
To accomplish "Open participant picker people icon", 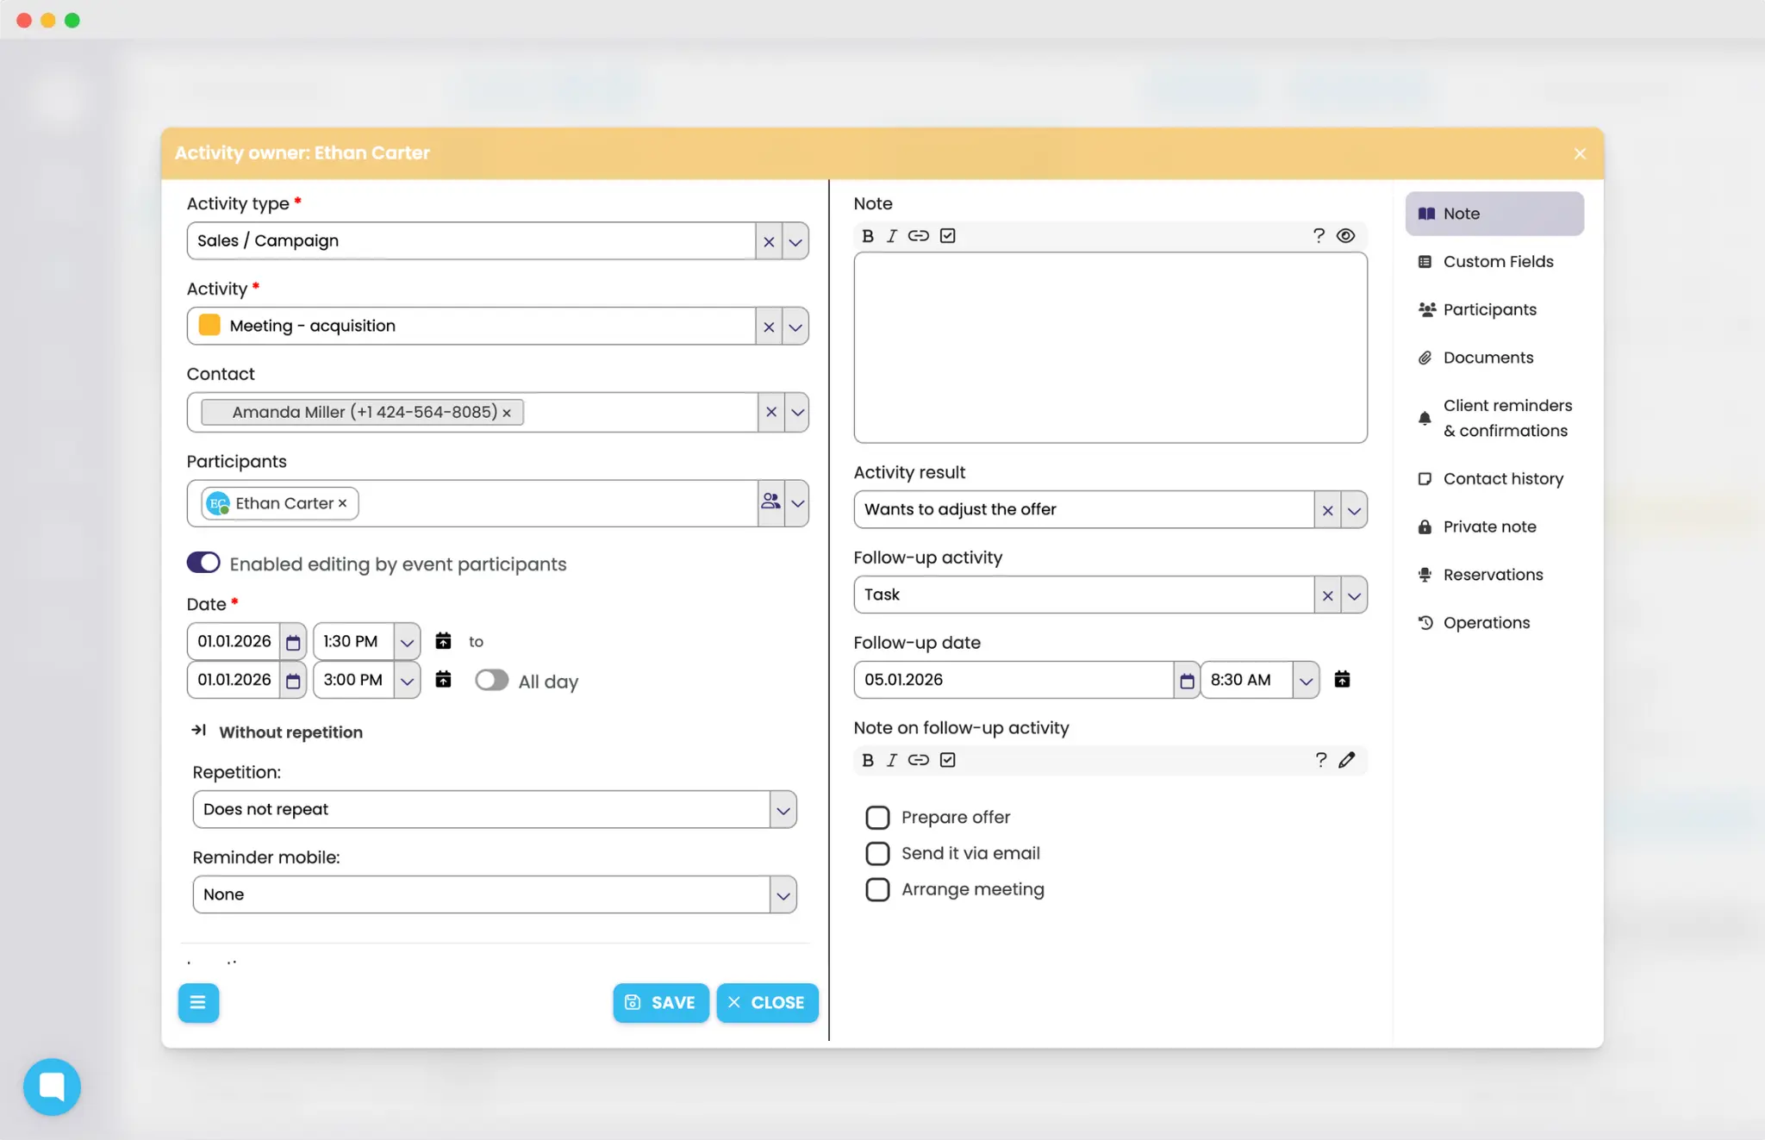I will [770, 501].
